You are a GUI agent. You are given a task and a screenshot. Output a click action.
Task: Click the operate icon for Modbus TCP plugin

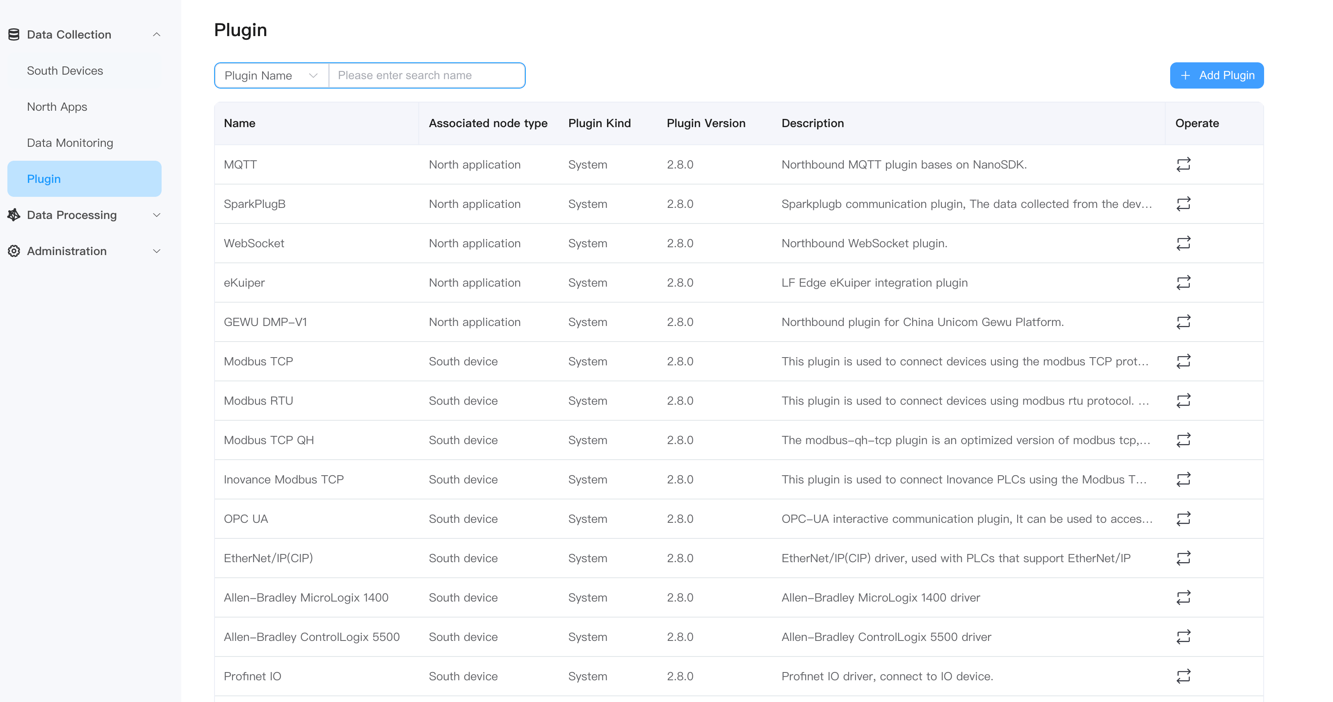point(1184,361)
